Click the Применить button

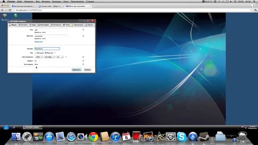[77, 70]
